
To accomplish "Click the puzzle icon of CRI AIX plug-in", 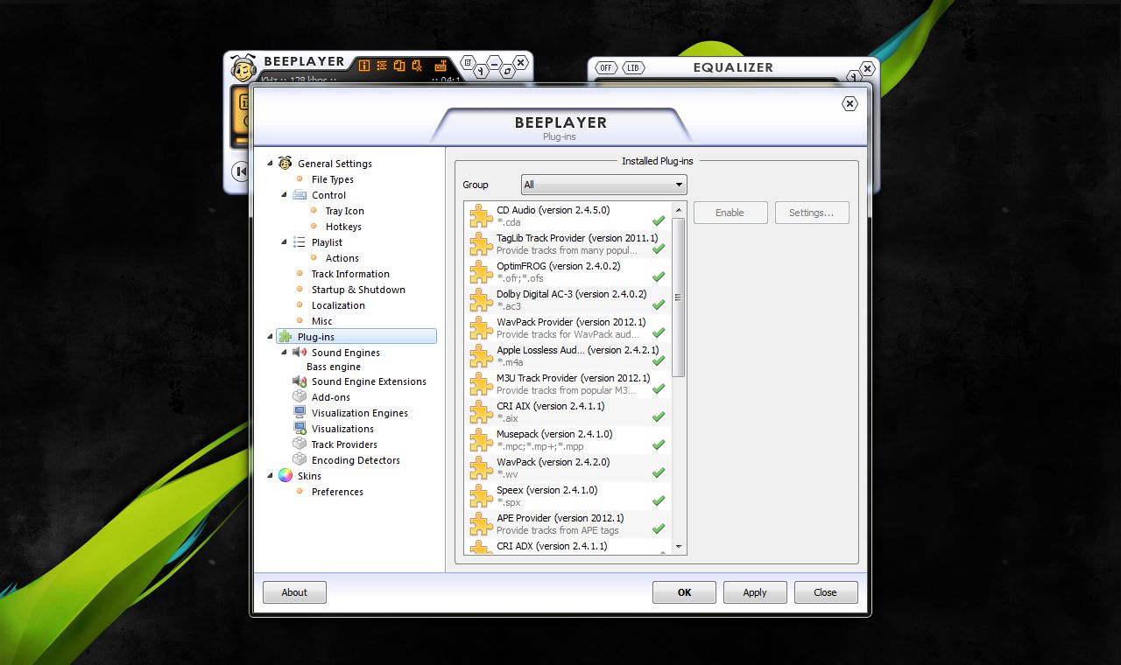I will pos(481,411).
